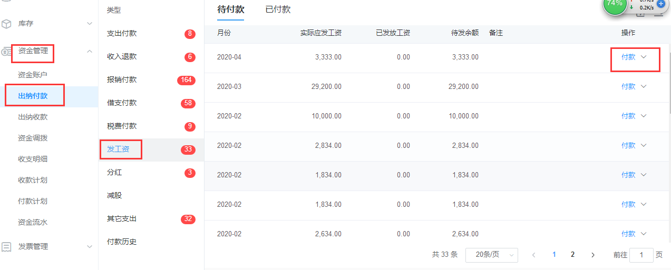Click the blue plus button on network widget

coord(661,3)
